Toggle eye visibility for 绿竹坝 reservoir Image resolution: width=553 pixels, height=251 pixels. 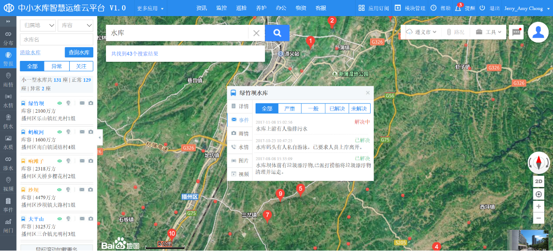point(60,103)
